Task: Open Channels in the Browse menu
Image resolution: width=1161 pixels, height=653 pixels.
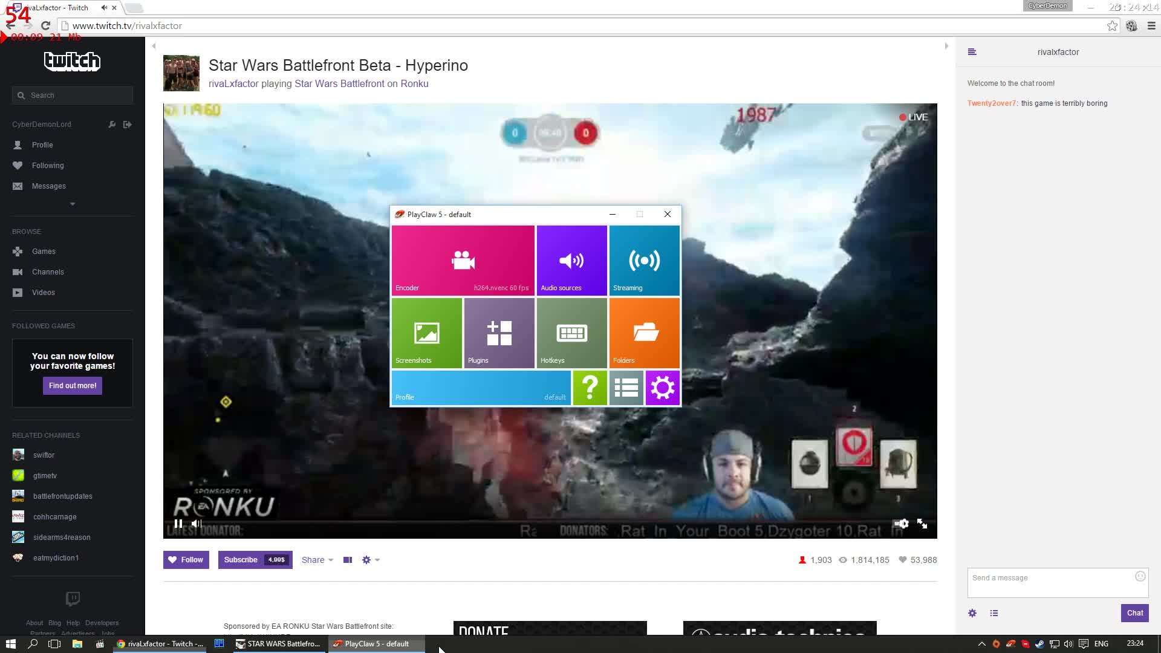Action: point(48,272)
